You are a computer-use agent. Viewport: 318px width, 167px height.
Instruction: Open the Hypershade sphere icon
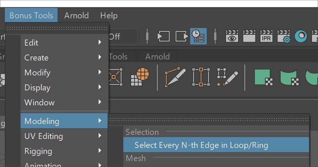[301, 36]
